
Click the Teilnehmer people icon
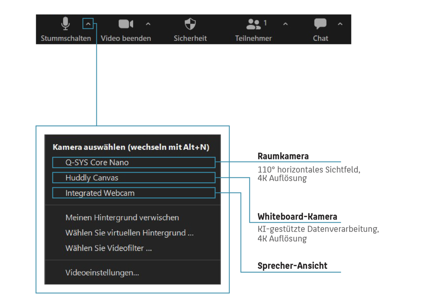point(253,24)
